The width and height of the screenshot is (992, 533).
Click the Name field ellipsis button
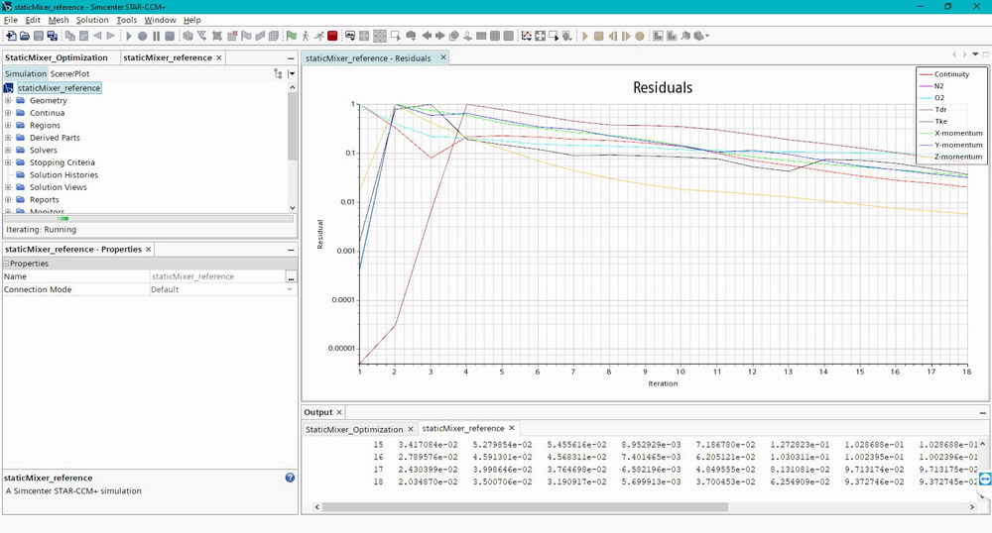pos(291,276)
